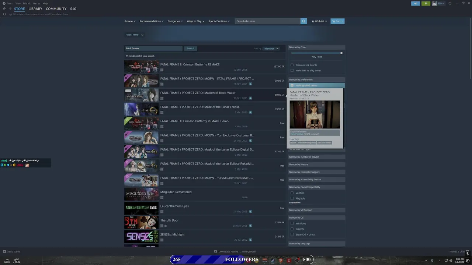472x265 pixels.
Task: Click microphone icon in system tray
Action: [x=432, y=261]
